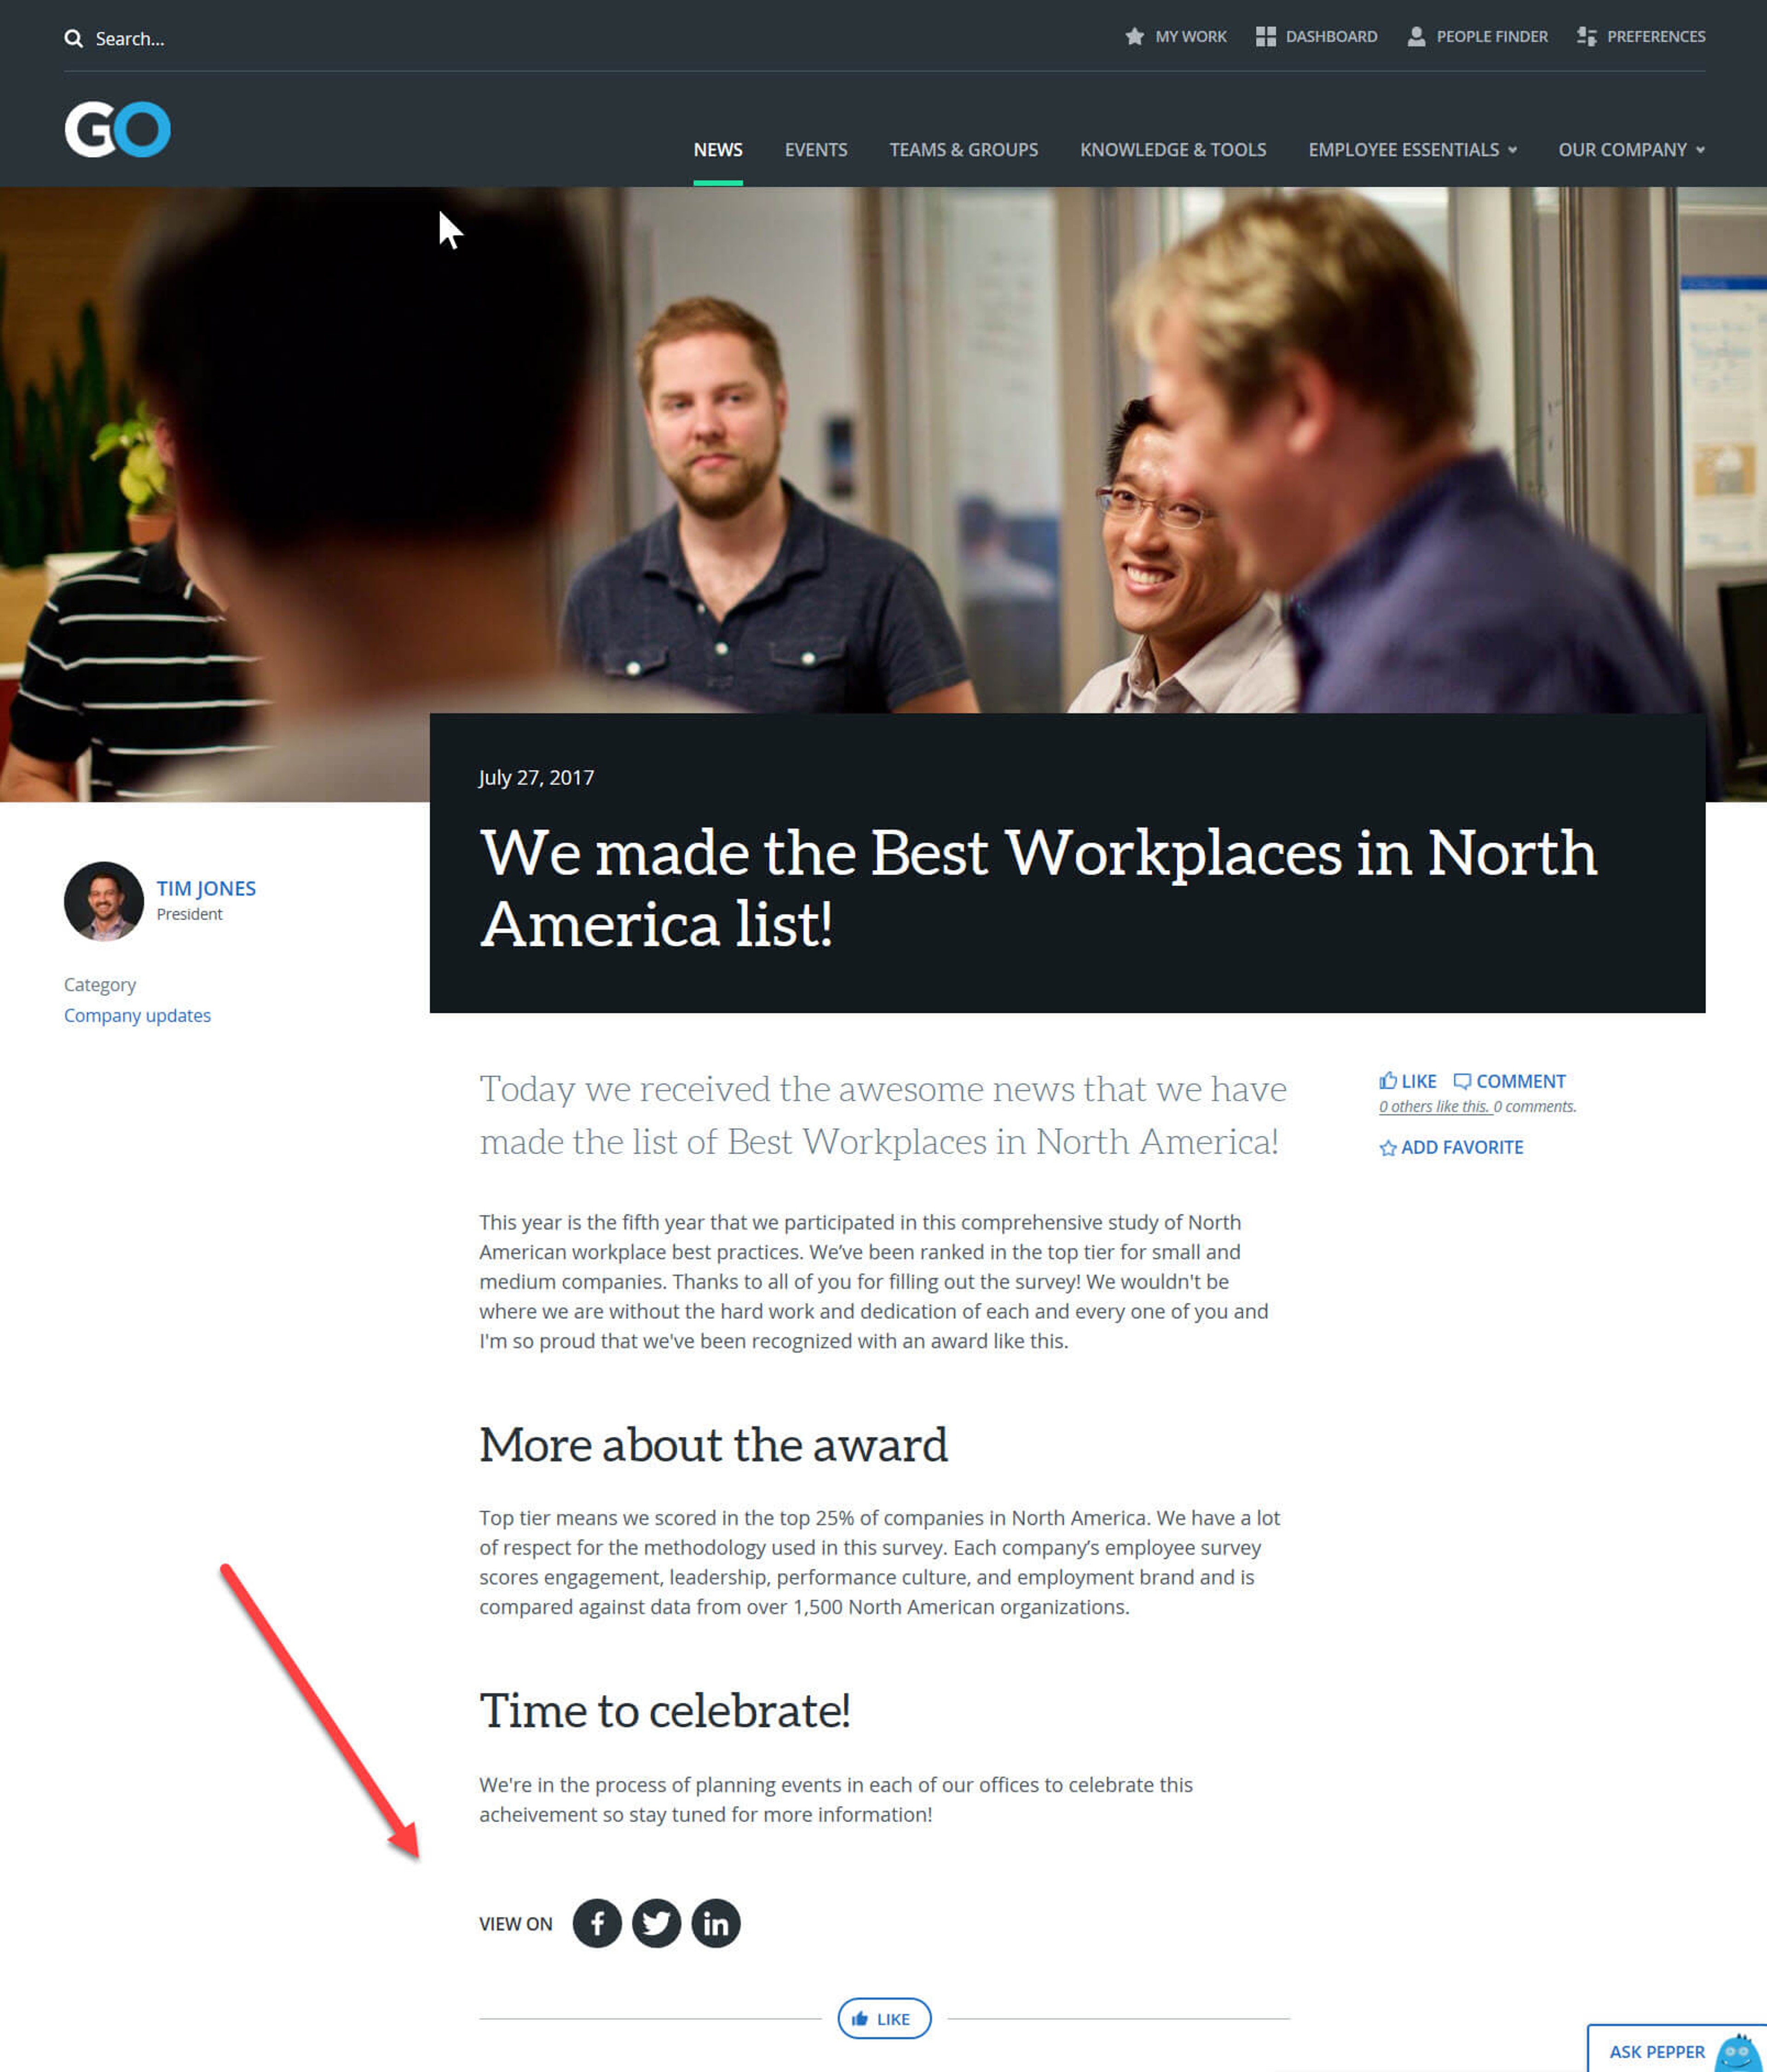Click the Company updates category link
Screen dimensions: 1767x2072
(x=135, y=1015)
